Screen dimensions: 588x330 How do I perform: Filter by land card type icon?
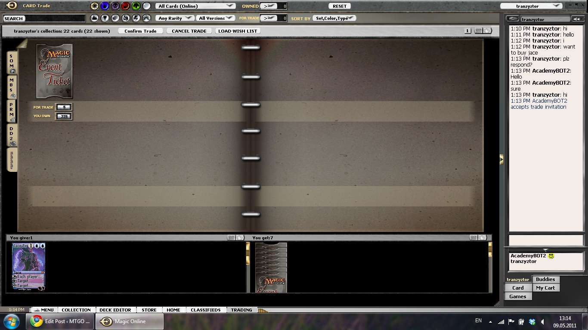[94, 18]
